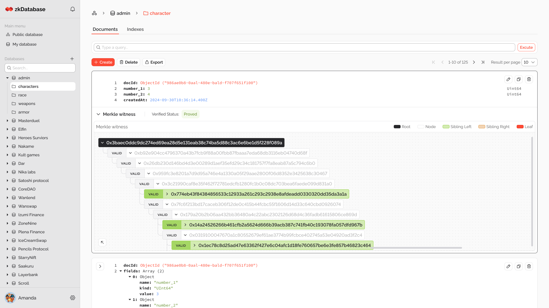Click the Merkle tree vertical scrollbar
Viewport: 549px width, 308px height.
(532, 191)
